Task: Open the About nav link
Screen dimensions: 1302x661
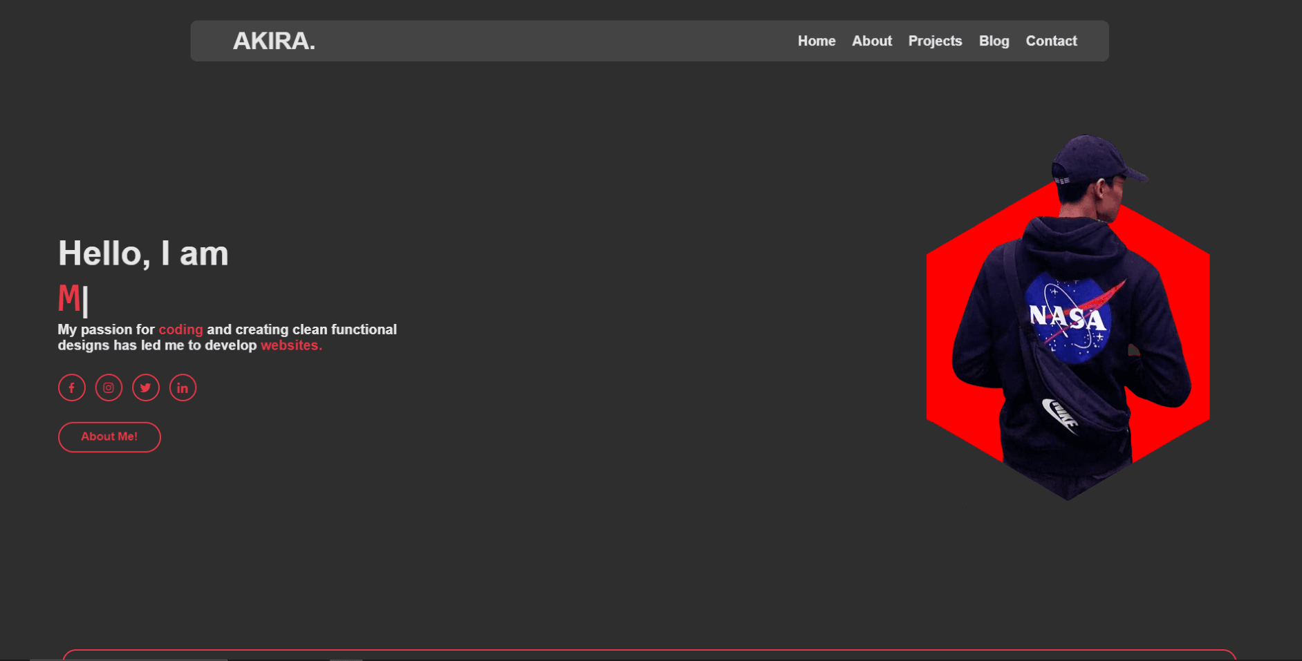Action: click(872, 41)
